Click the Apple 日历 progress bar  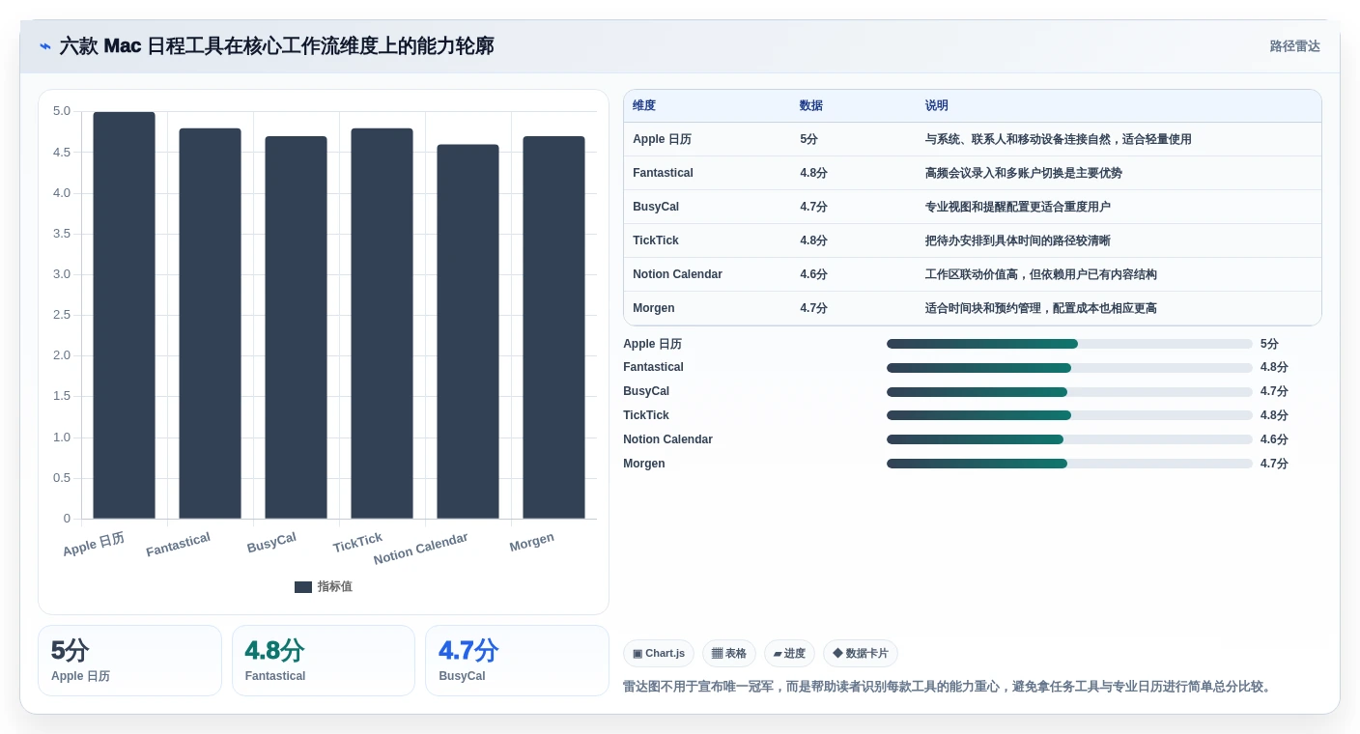1069,344
